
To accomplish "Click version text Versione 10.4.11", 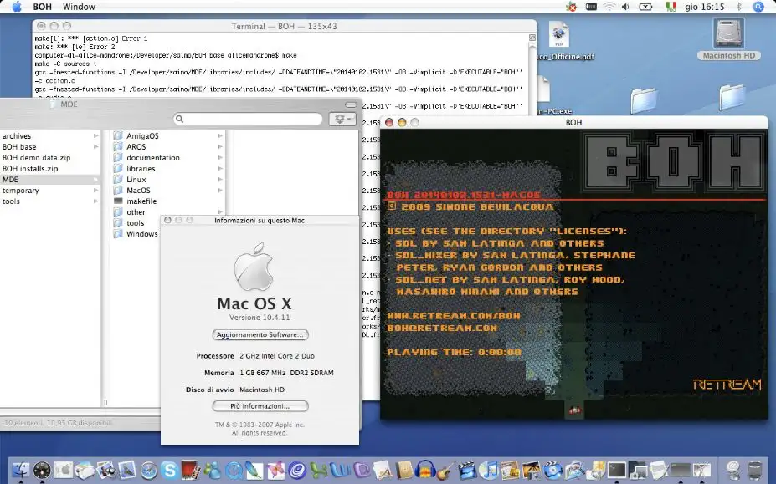I will (260, 318).
